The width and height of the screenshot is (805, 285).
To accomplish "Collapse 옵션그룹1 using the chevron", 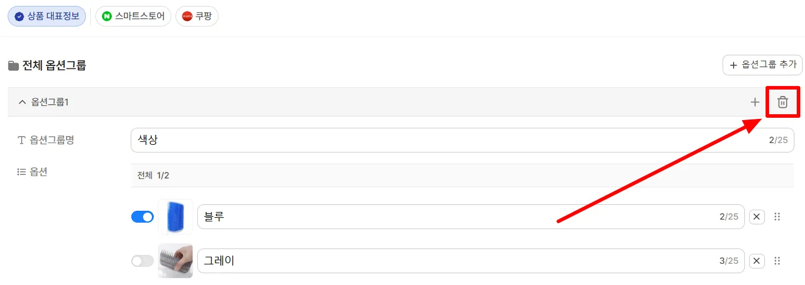I will tap(22, 102).
